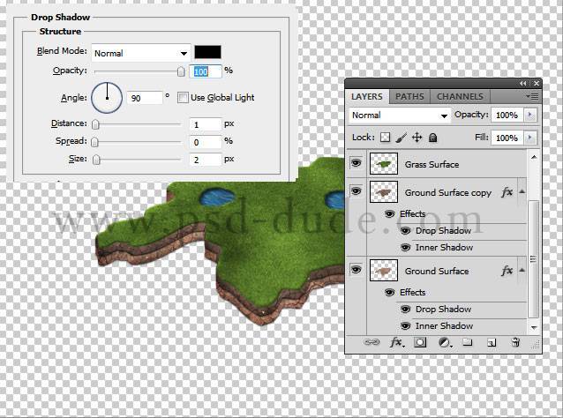Hide the Ground Surface layer
This screenshot has width=563, height=418.
356,269
